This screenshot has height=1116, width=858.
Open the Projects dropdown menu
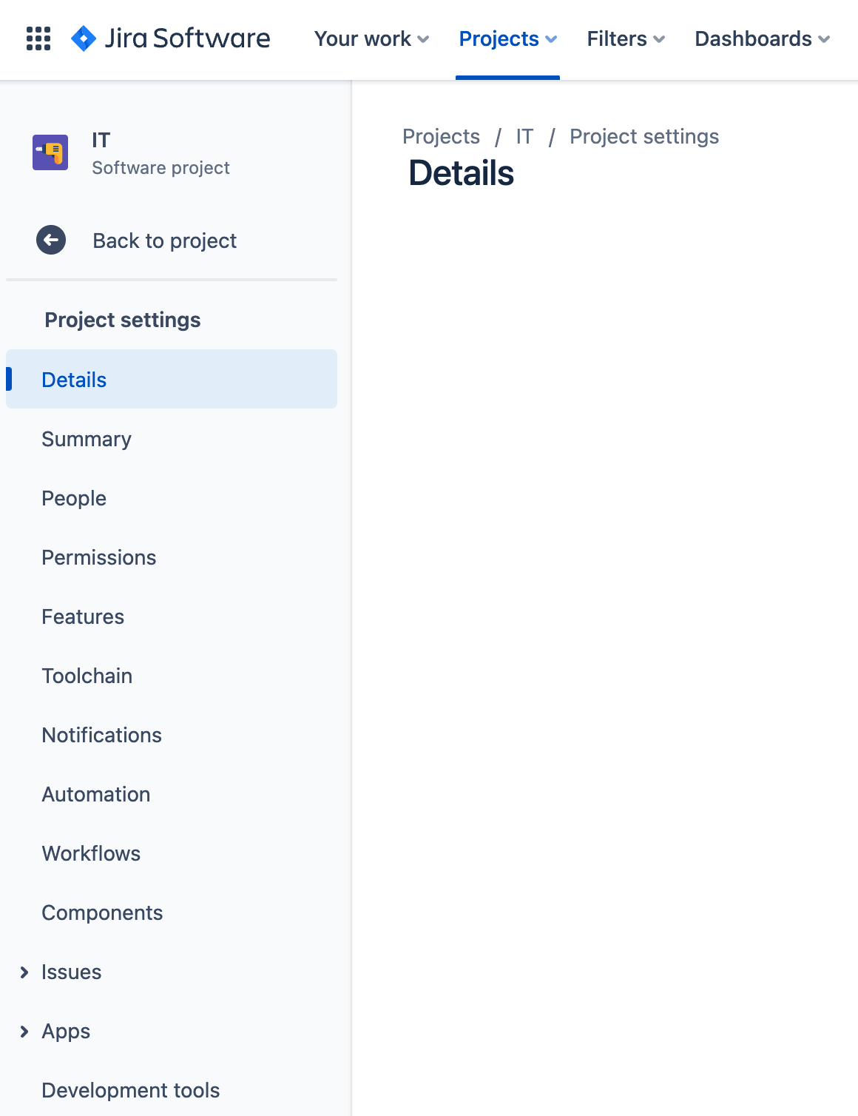[507, 38]
